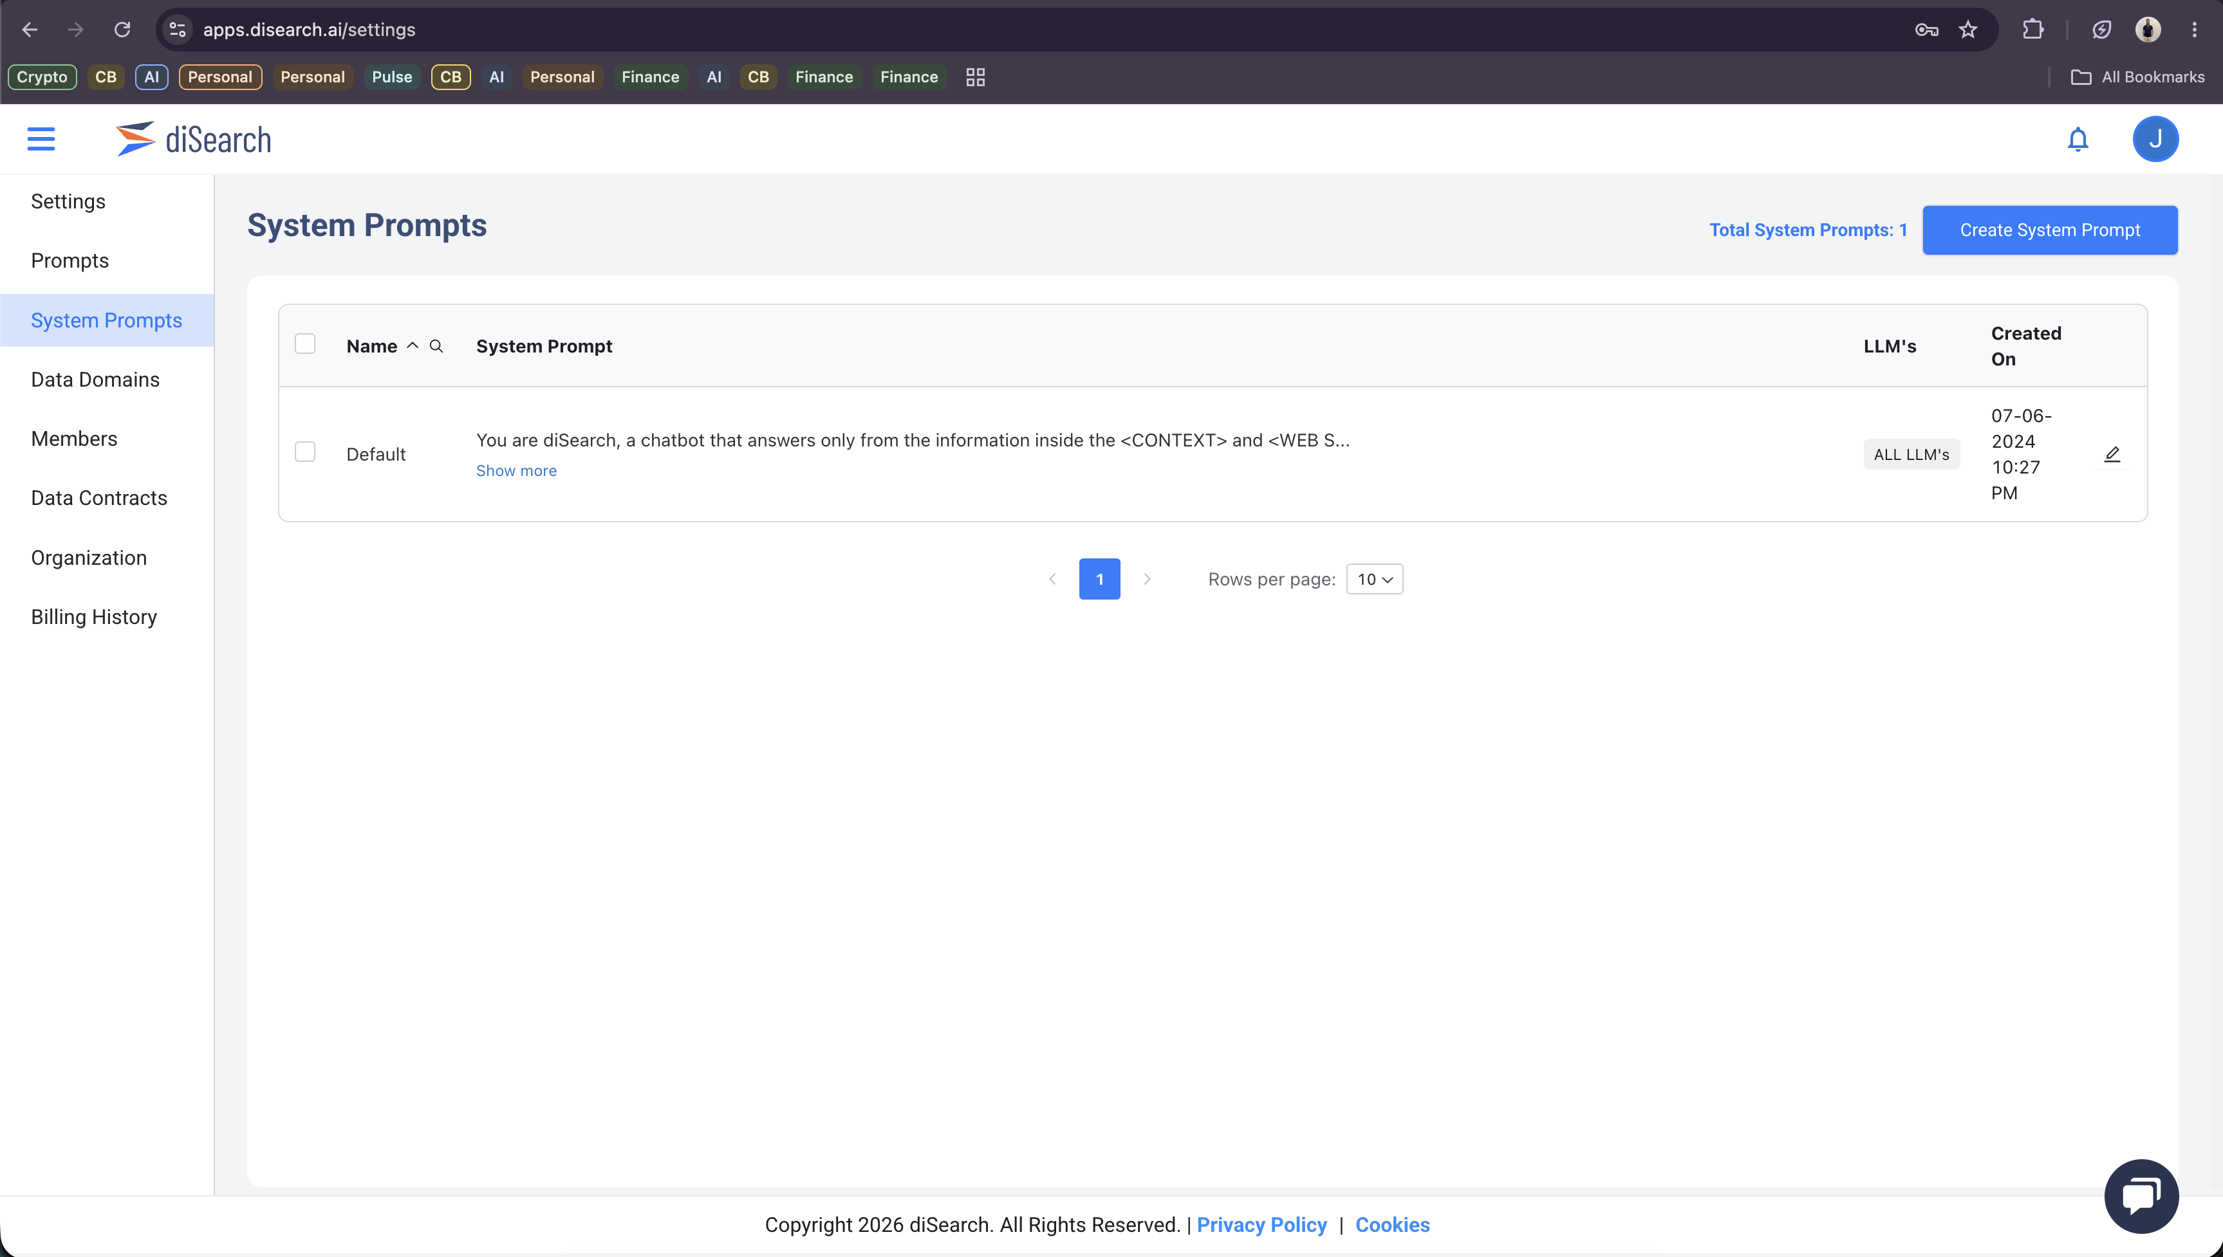Go forward in the browser
This screenshot has width=2223, height=1257.
point(76,30)
